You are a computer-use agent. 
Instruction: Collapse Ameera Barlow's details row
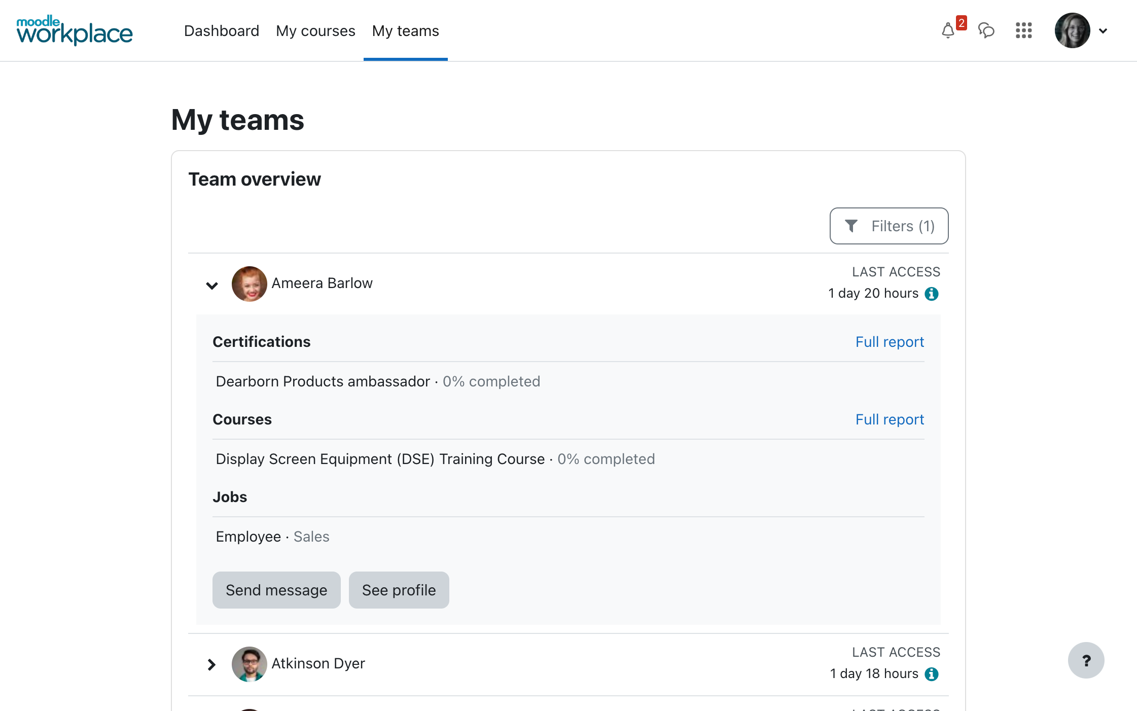coord(212,285)
